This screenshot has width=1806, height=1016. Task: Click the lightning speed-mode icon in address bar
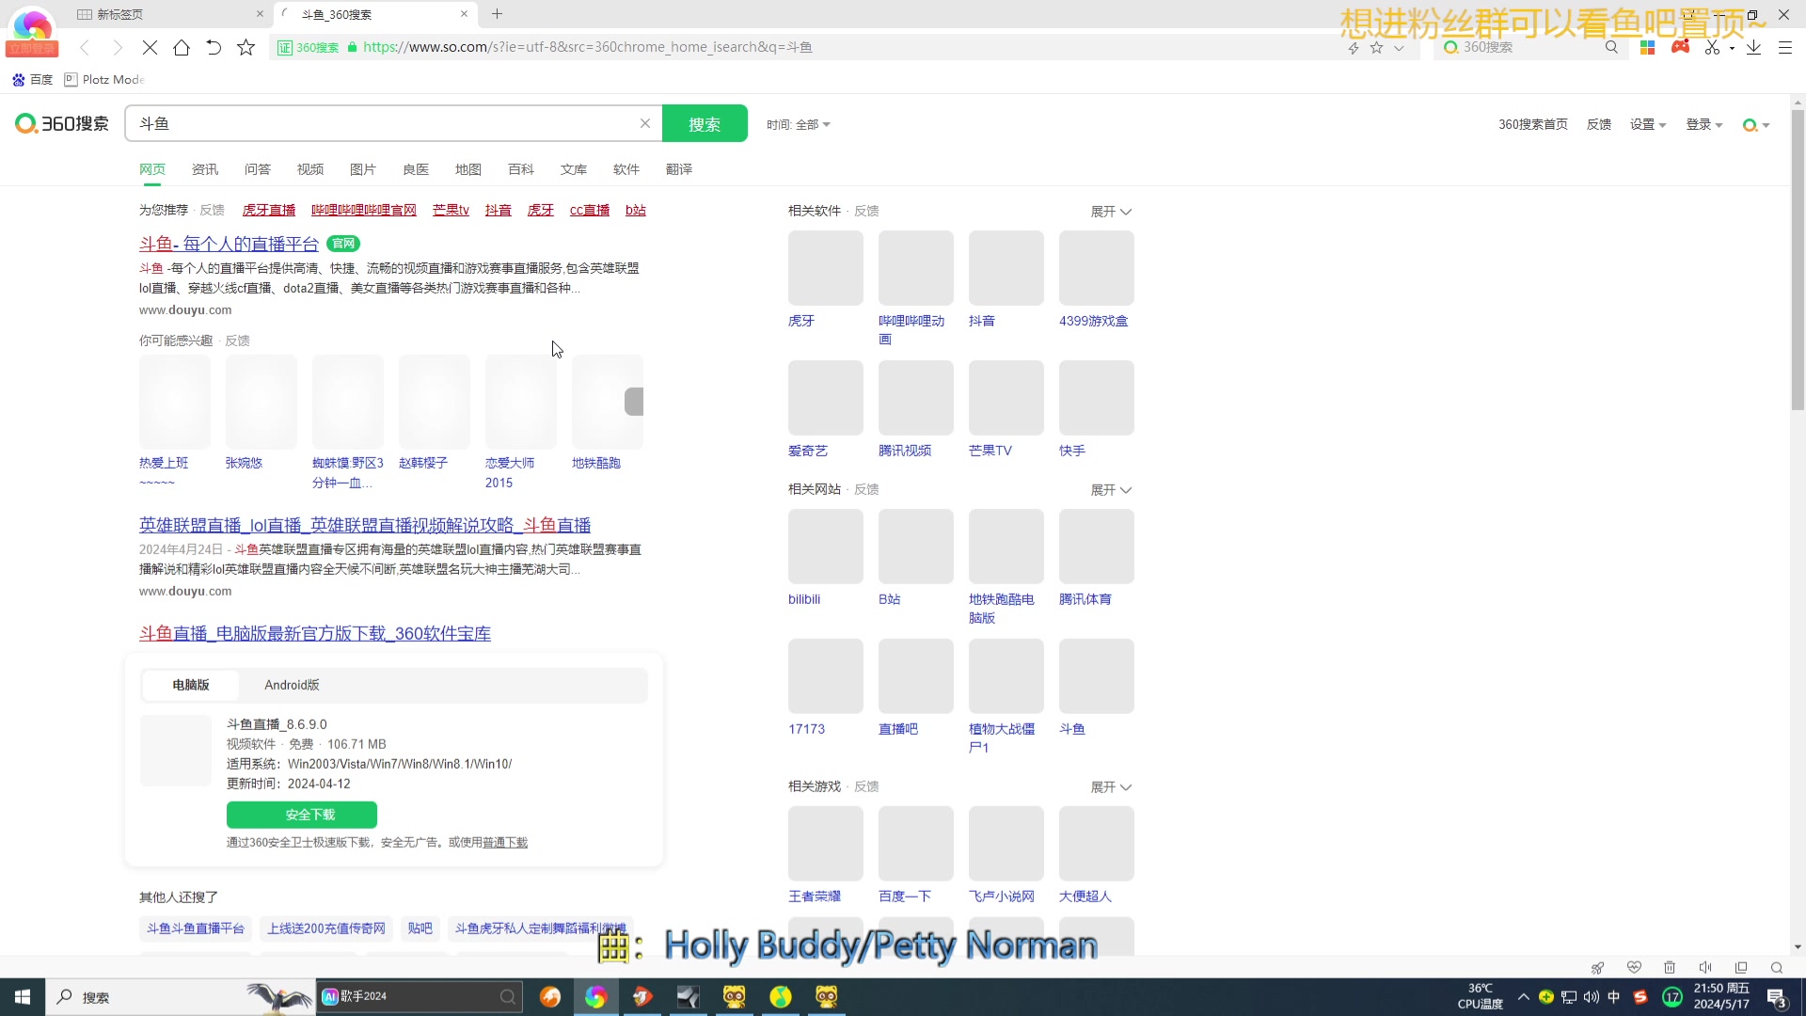[1354, 47]
